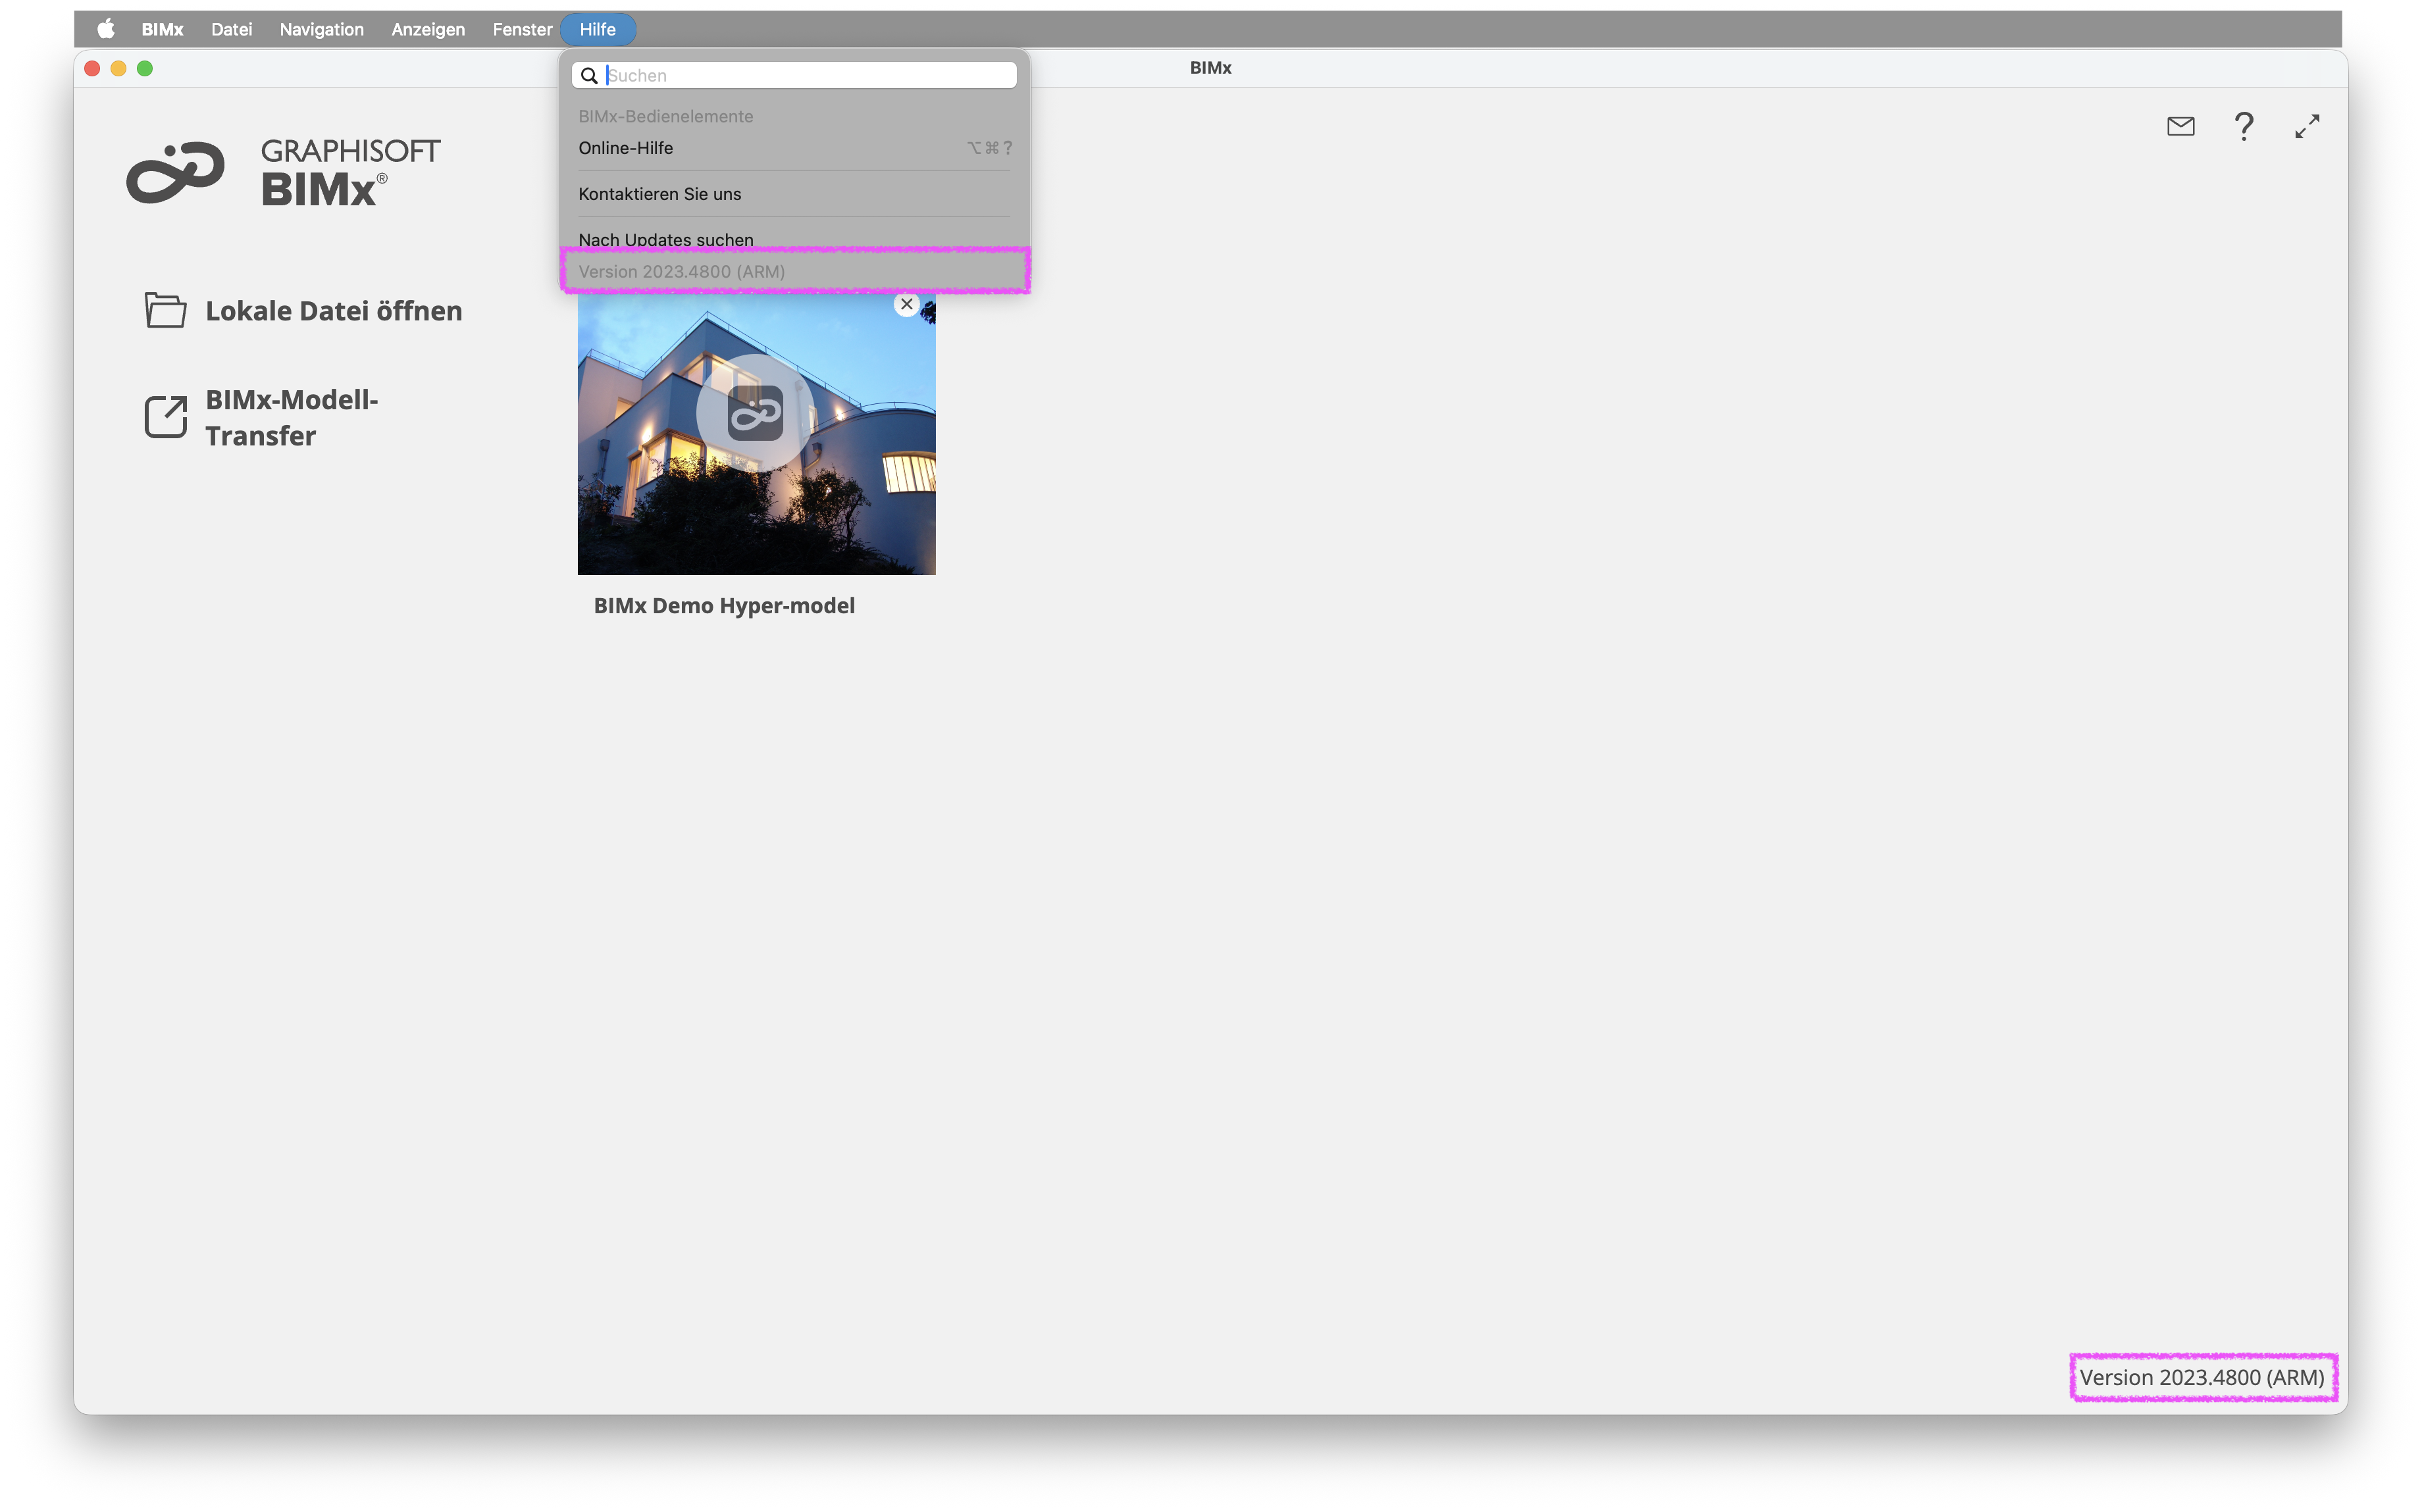Close the Hilfe menu in menu bar
Screen dimensions: 2422x1512
[x=597, y=29]
